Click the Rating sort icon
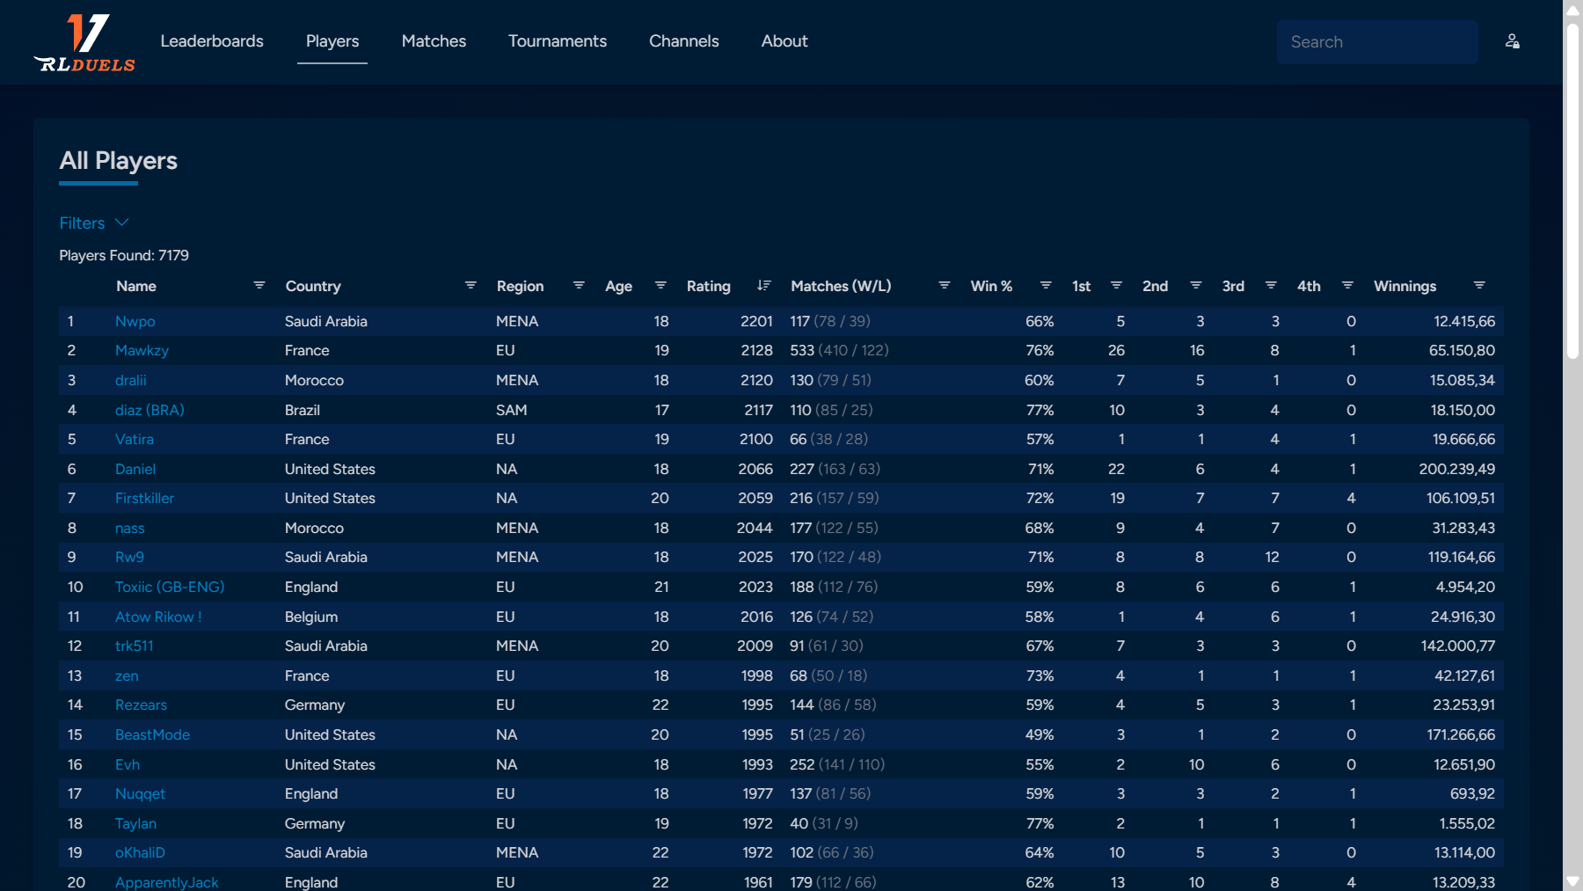Image resolution: width=1583 pixels, height=891 pixels. click(x=763, y=285)
